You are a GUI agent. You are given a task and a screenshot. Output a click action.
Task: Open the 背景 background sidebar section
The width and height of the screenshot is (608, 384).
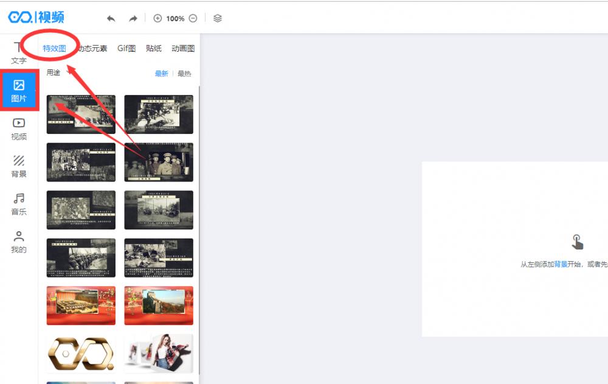[19, 167]
